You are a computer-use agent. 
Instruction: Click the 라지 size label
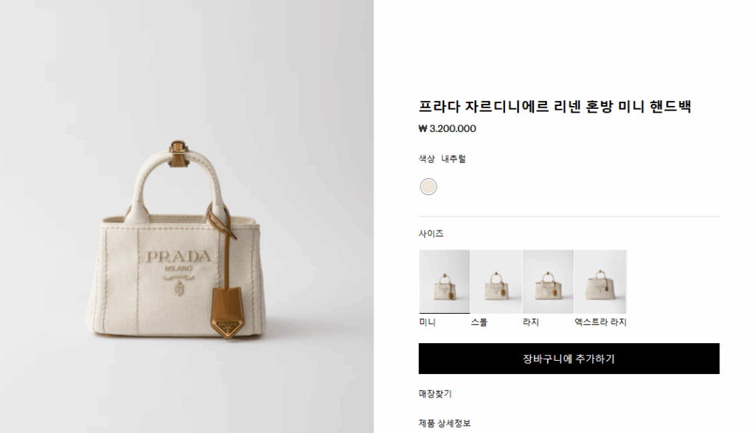tap(531, 323)
